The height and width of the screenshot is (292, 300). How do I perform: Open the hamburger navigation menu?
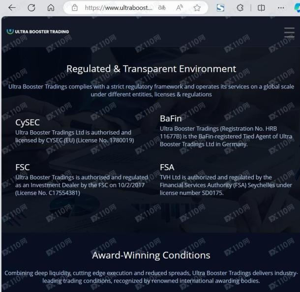pos(289,32)
